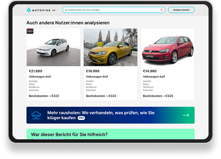
Task: Click the 63.000 km mileage text
Action: 91,87
